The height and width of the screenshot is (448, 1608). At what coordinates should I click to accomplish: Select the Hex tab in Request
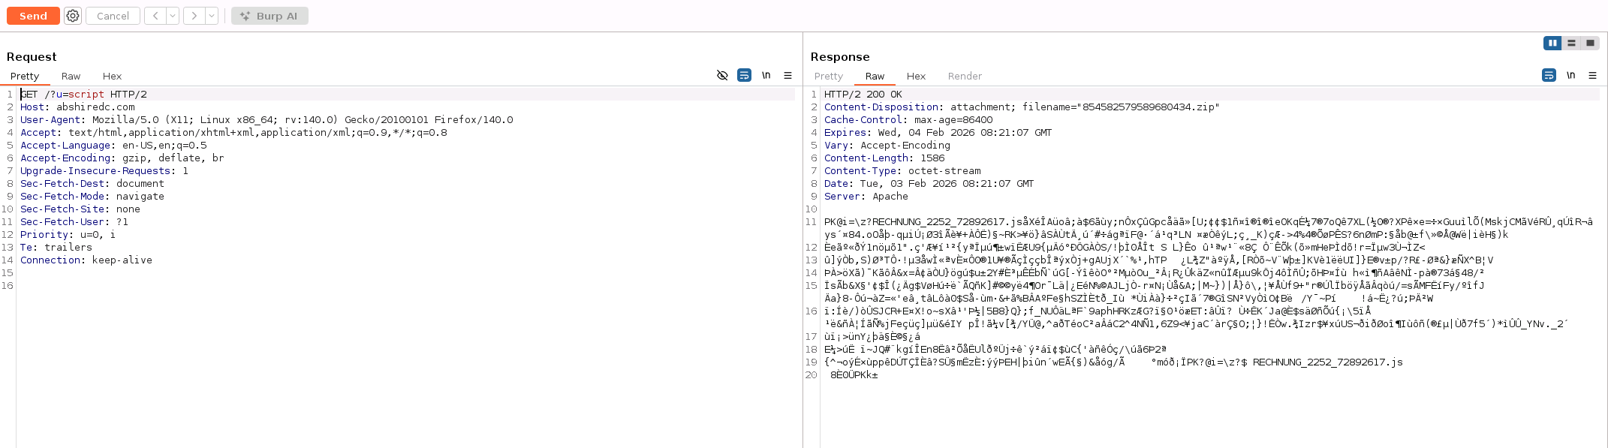coord(112,77)
